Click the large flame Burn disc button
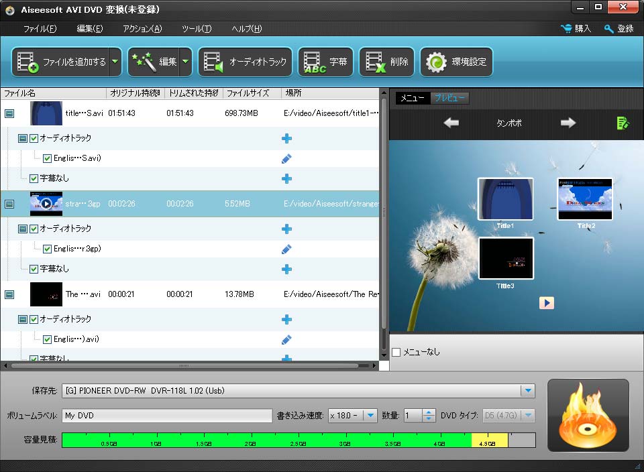This screenshot has height=472, width=644. pos(588,415)
